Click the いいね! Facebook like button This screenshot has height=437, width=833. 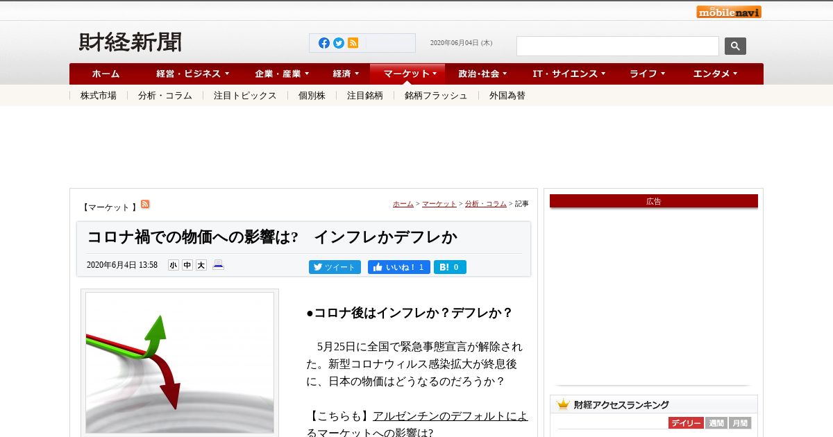tap(399, 267)
